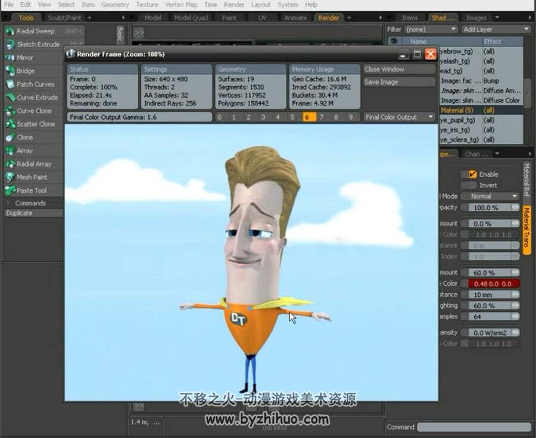
Task: Select the Radial Array tool icon
Action: [x=10, y=164]
